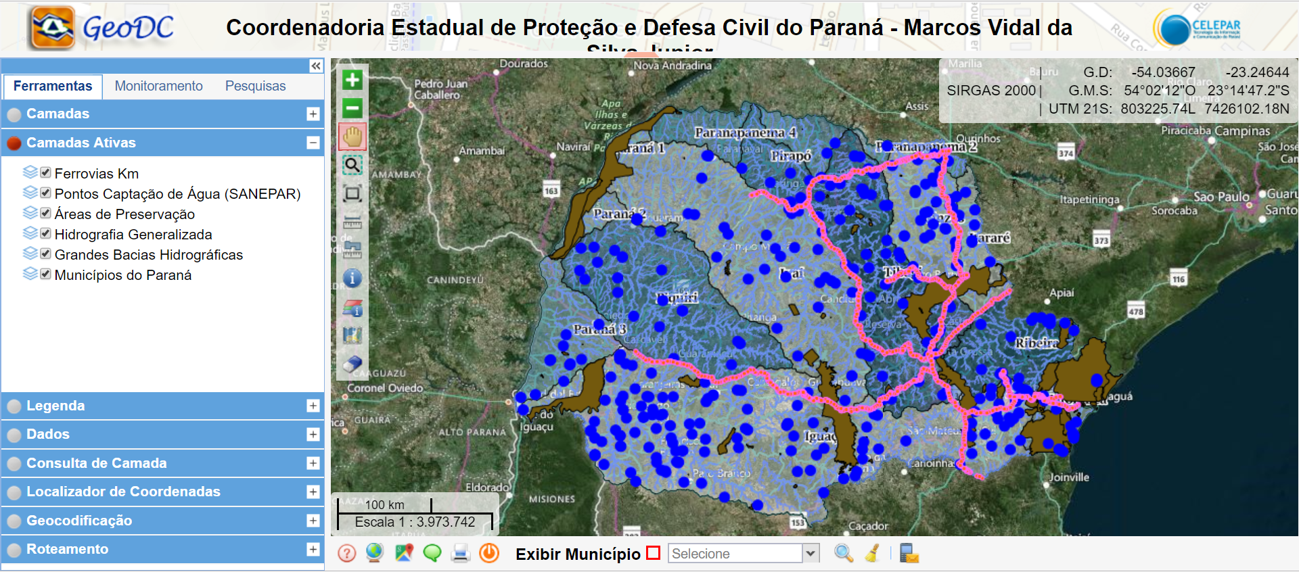Choose the blue information identify tool
The height and width of the screenshot is (572, 1299).
[352, 278]
